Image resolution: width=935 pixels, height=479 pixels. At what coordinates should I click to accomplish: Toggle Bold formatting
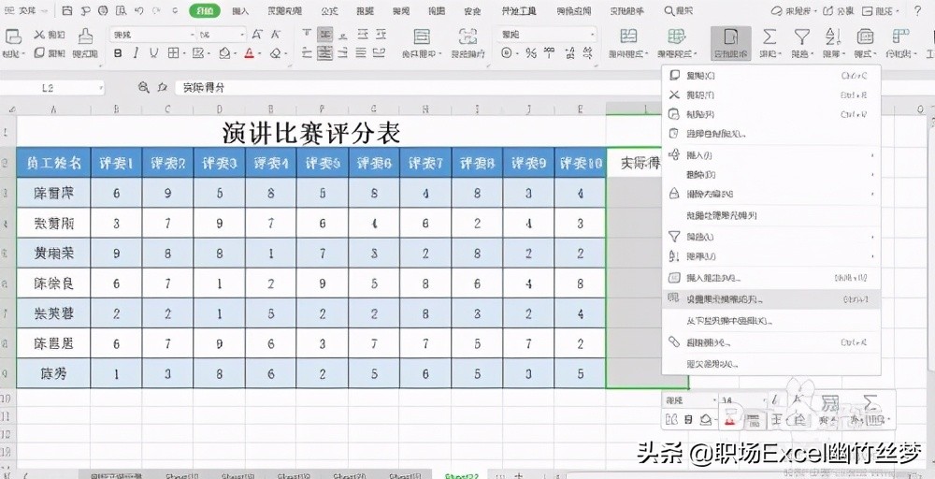click(x=118, y=53)
